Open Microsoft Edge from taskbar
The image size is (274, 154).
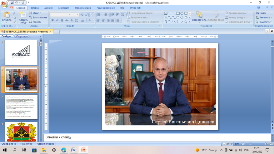[x=64, y=150]
